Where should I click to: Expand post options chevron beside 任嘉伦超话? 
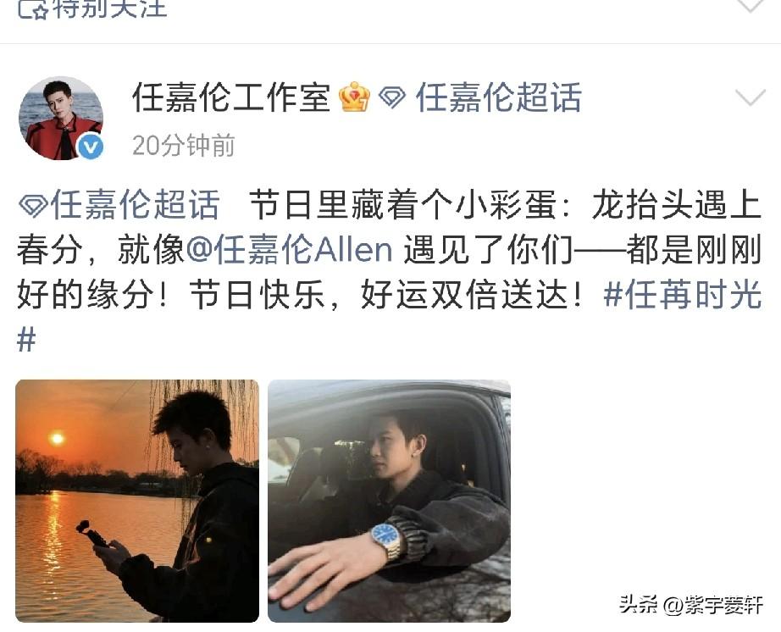[751, 97]
